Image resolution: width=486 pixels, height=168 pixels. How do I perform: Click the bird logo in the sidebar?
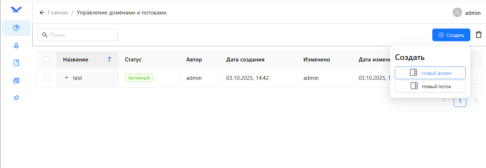(x=16, y=10)
